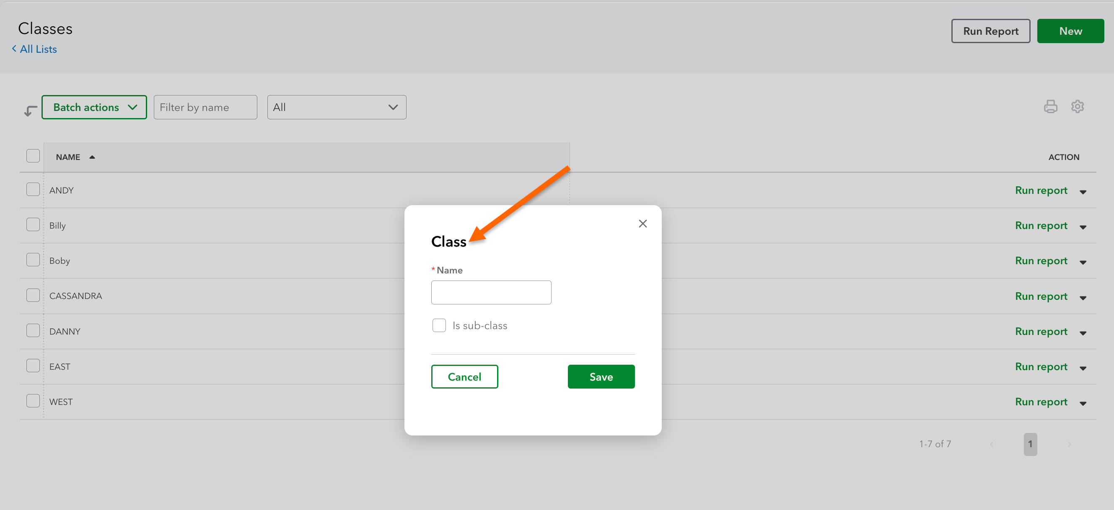The width and height of the screenshot is (1114, 510).
Task: Sort by NAME column arrow
Action: click(92, 157)
